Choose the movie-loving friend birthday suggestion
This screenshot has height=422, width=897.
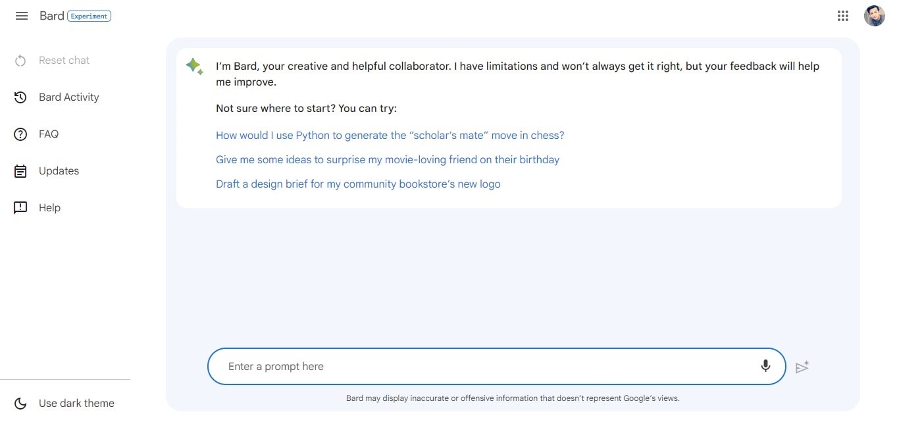pos(387,160)
